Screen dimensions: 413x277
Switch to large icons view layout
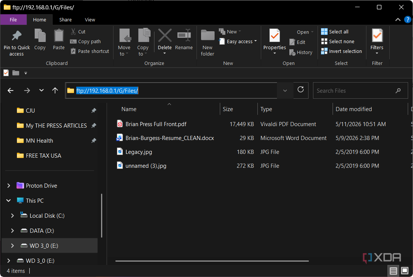click(405, 271)
